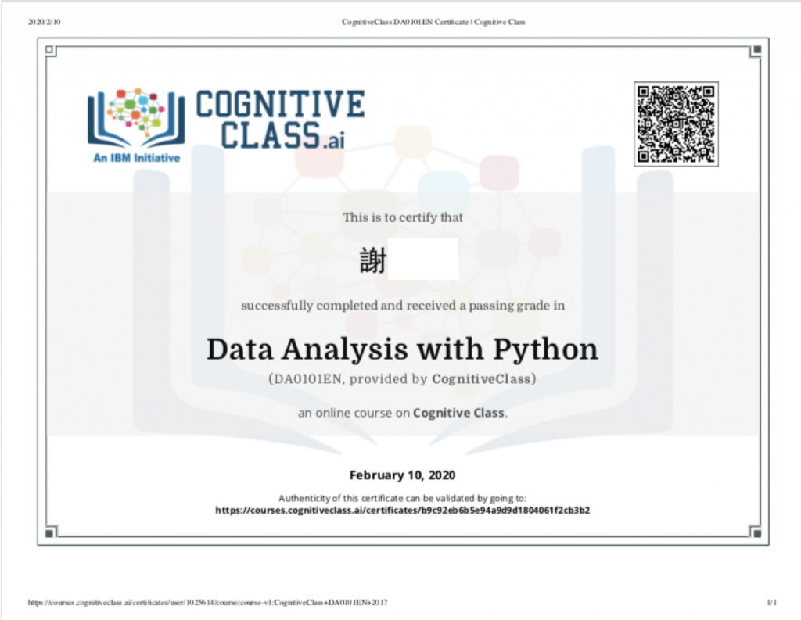Click the '(DA0101EN, provided by CognitiveClass)' line

pyautogui.click(x=403, y=379)
